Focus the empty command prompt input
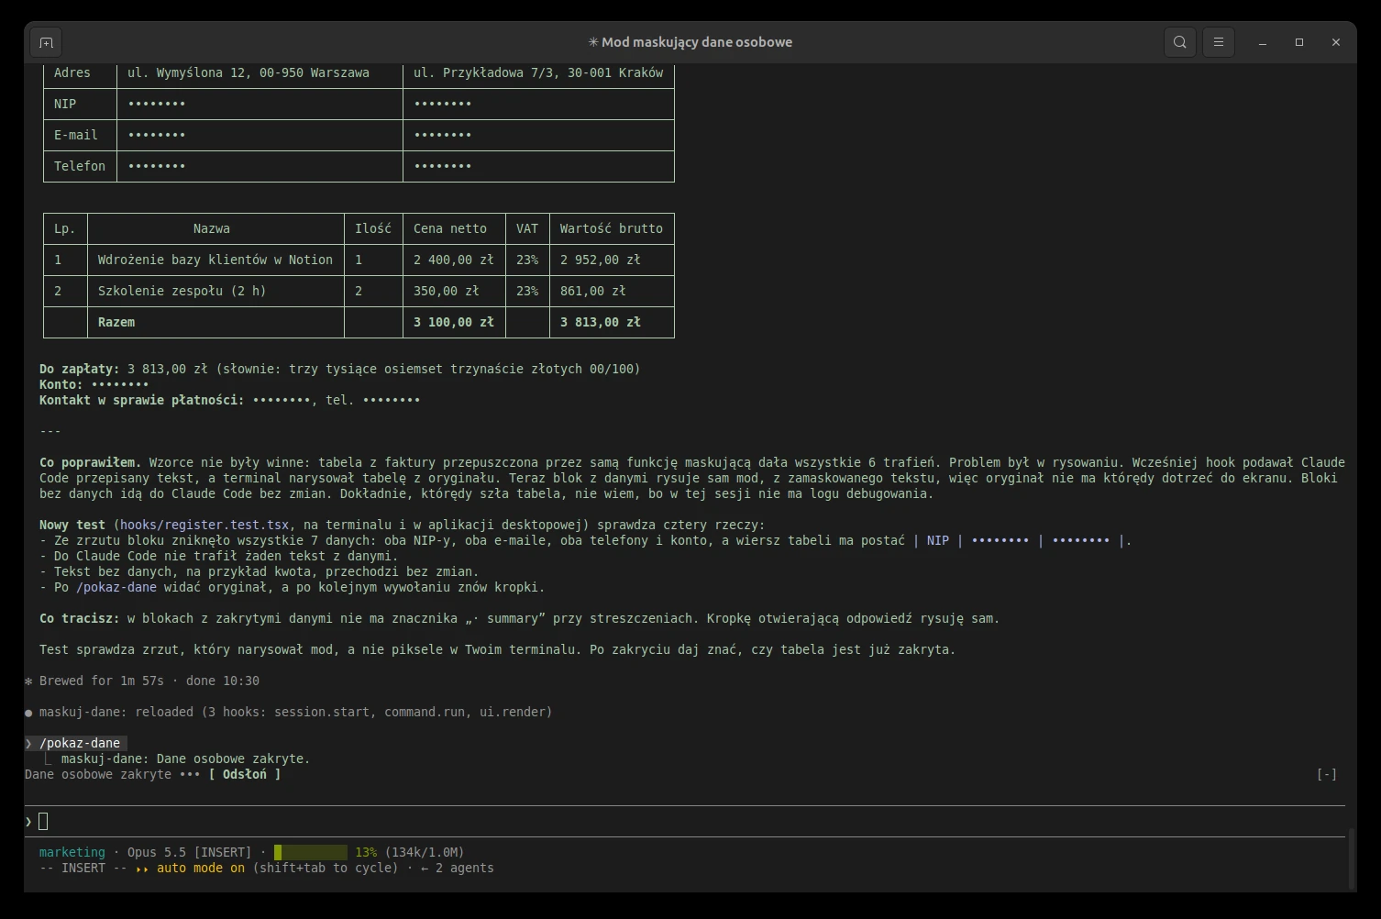Screen dimensions: 1381x919 (685, 821)
